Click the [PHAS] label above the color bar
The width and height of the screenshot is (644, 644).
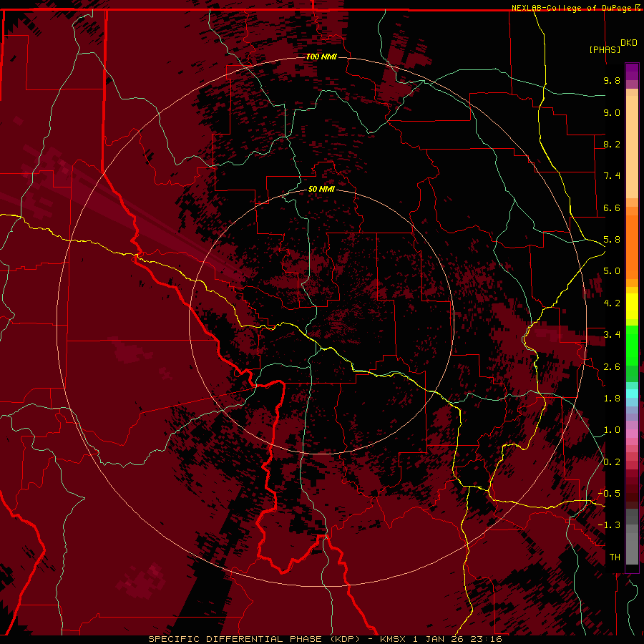click(x=605, y=49)
